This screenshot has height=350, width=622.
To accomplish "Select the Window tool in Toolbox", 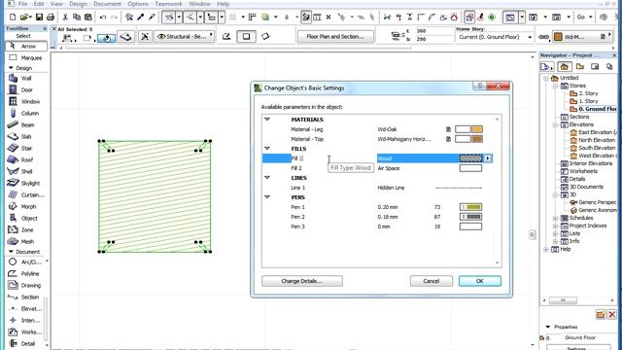I will [x=26, y=101].
